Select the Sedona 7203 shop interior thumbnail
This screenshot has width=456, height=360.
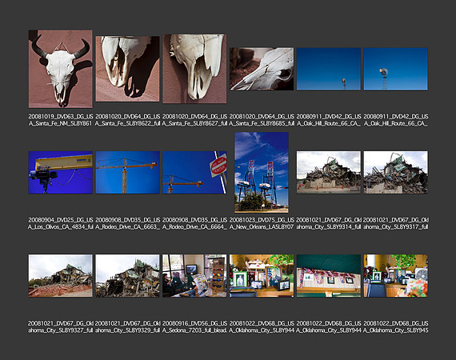(194, 276)
